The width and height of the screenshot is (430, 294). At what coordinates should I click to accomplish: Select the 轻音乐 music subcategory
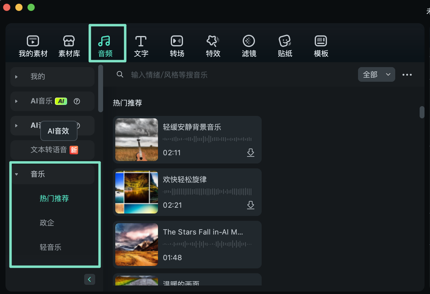[51, 247]
